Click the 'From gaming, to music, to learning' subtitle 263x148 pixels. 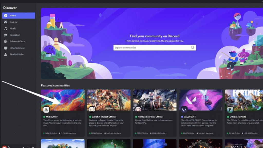coord(155,41)
